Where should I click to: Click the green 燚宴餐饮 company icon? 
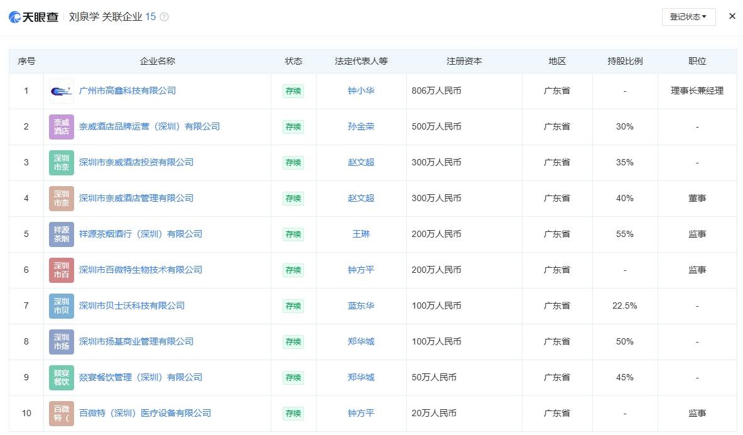tap(62, 378)
